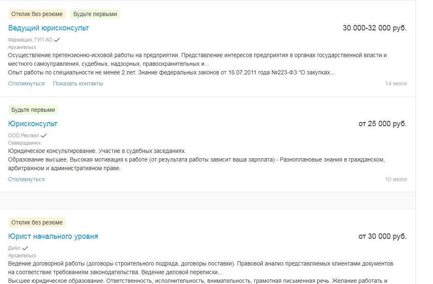The height and width of the screenshot is (284, 433).
Task: Click the date 10 июля on Юрисконсульт posting
Action: point(395,179)
